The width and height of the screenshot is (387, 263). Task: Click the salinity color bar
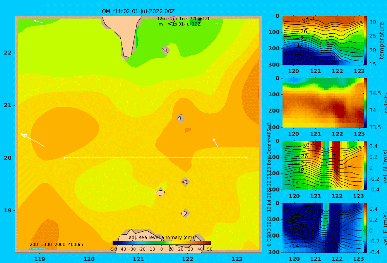click(365, 103)
